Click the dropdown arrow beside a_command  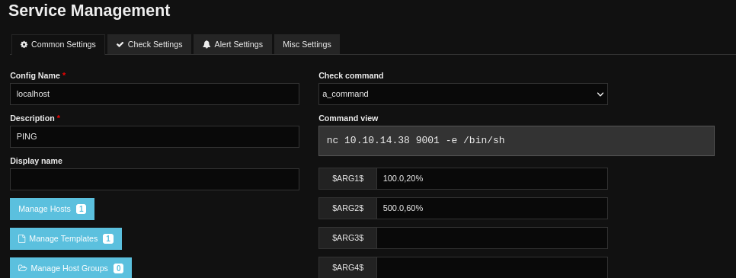coord(600,94)
